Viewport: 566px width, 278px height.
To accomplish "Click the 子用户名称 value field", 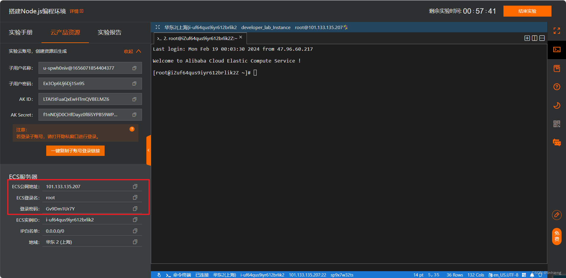I will point(90,68).
